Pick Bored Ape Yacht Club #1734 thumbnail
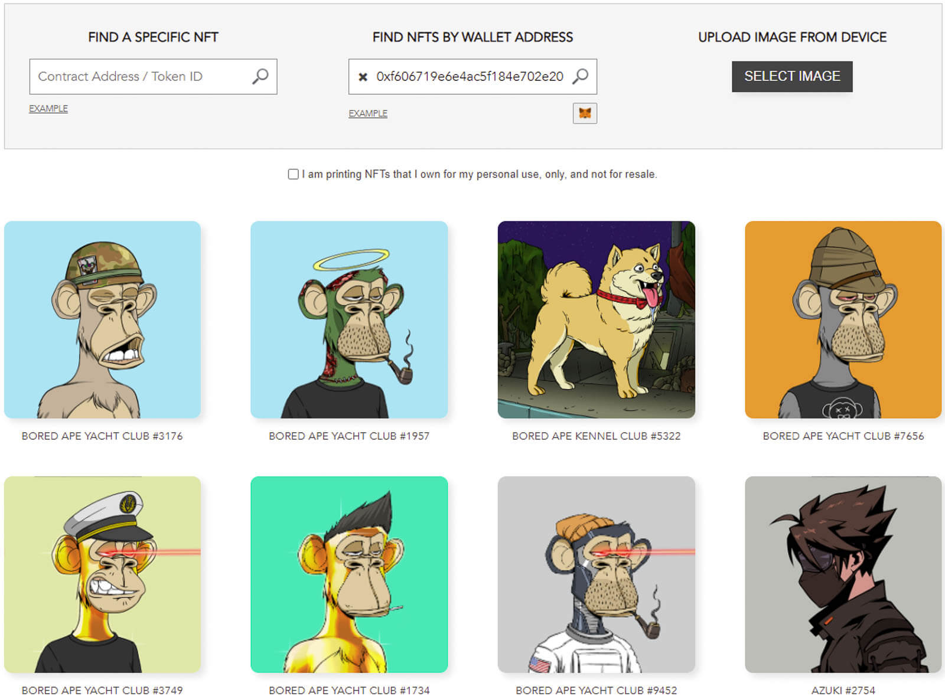945x699 pixels. 349,574
